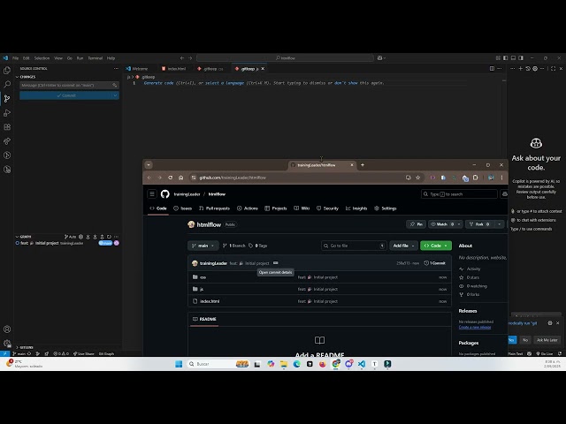The image size is (566, 424).
Task: Click the Go to file search field
Action: [354, 246]
